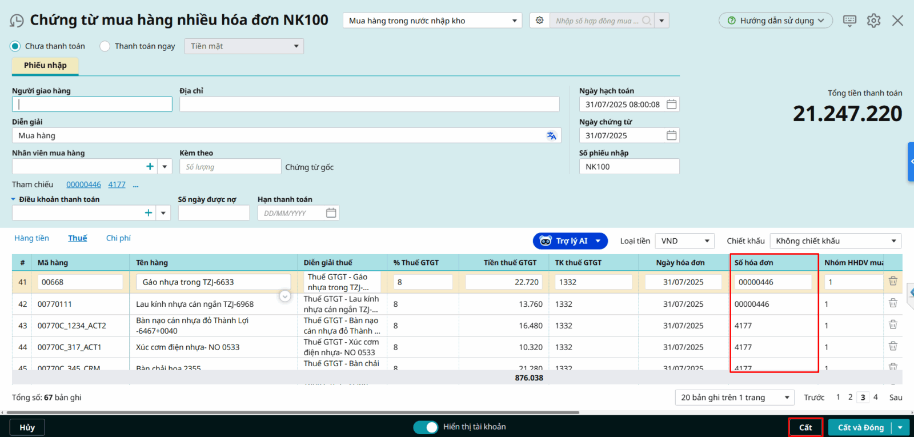Click translate icon in Diễn giải field
Image resolution: width=914 pixels, height=437 pixels.
coord(551,135)
